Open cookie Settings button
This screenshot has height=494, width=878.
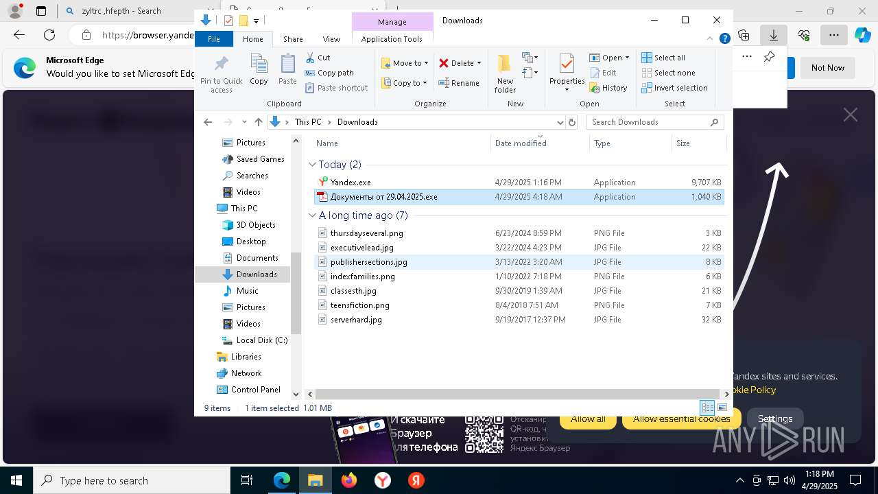pyautogui.click(x=775, y=419)
